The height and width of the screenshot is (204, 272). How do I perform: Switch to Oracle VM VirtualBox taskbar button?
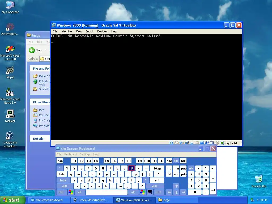pyautogui.click(x=92, y=200)
